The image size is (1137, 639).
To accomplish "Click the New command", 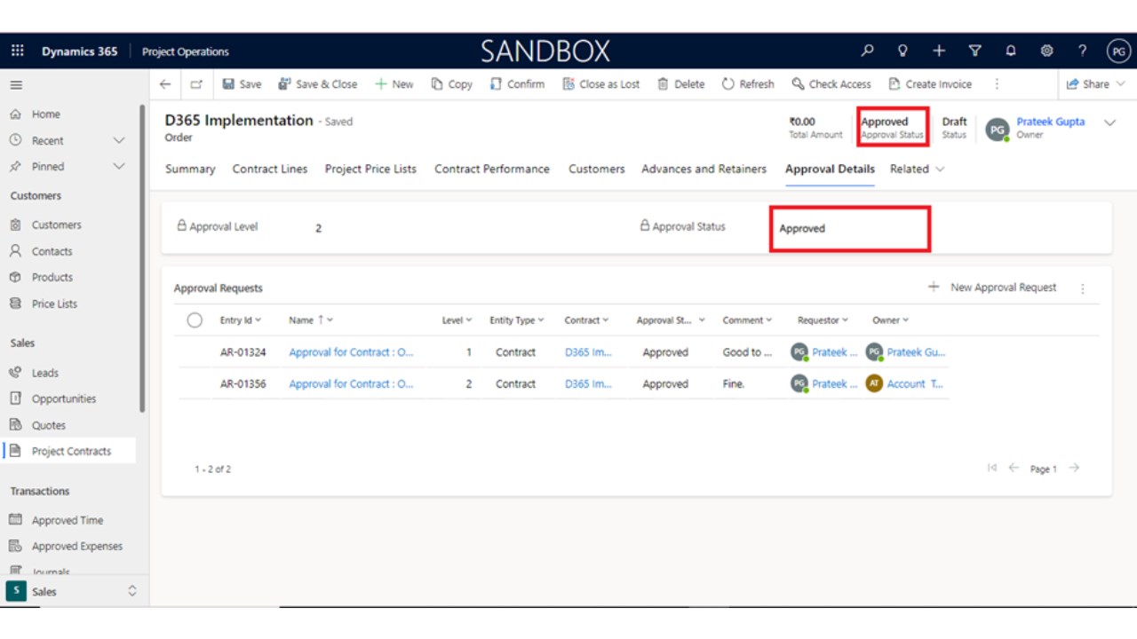I will (x=394, y=84).
